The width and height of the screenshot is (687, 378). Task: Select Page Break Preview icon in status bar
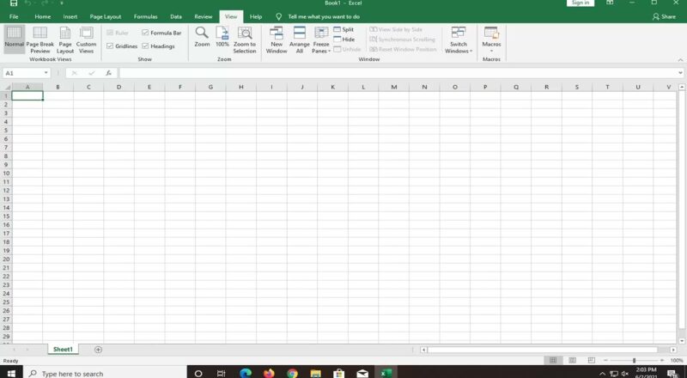point(591,360)
